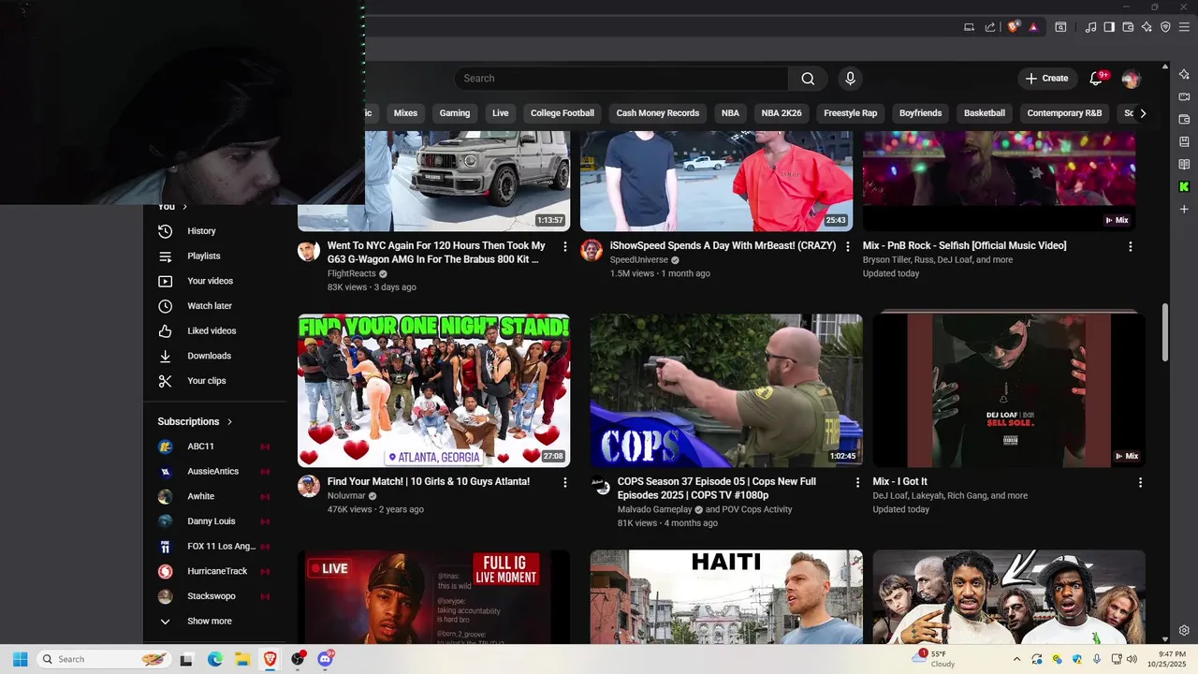Click the taskbar weather widget 55°F Cloudy

(x=934, y=659)
